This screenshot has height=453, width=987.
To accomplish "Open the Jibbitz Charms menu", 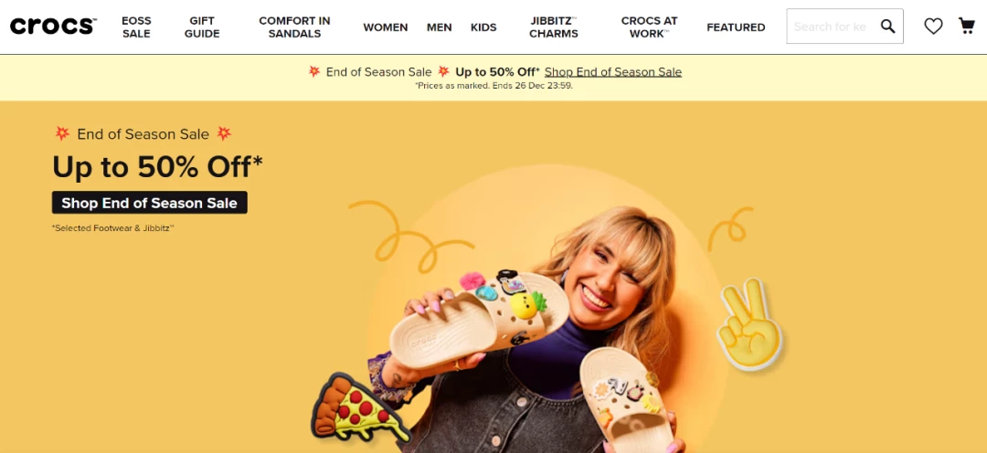I will pyautogui.click(x=553, y=27).
